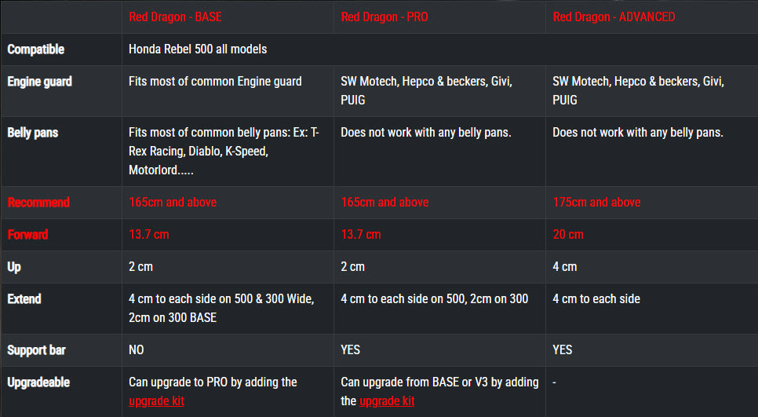The height and width of the screenshot is (417, 758).
Task: Click the Red Dragon - ADVANCED header
Action: (x=614, y=16)
